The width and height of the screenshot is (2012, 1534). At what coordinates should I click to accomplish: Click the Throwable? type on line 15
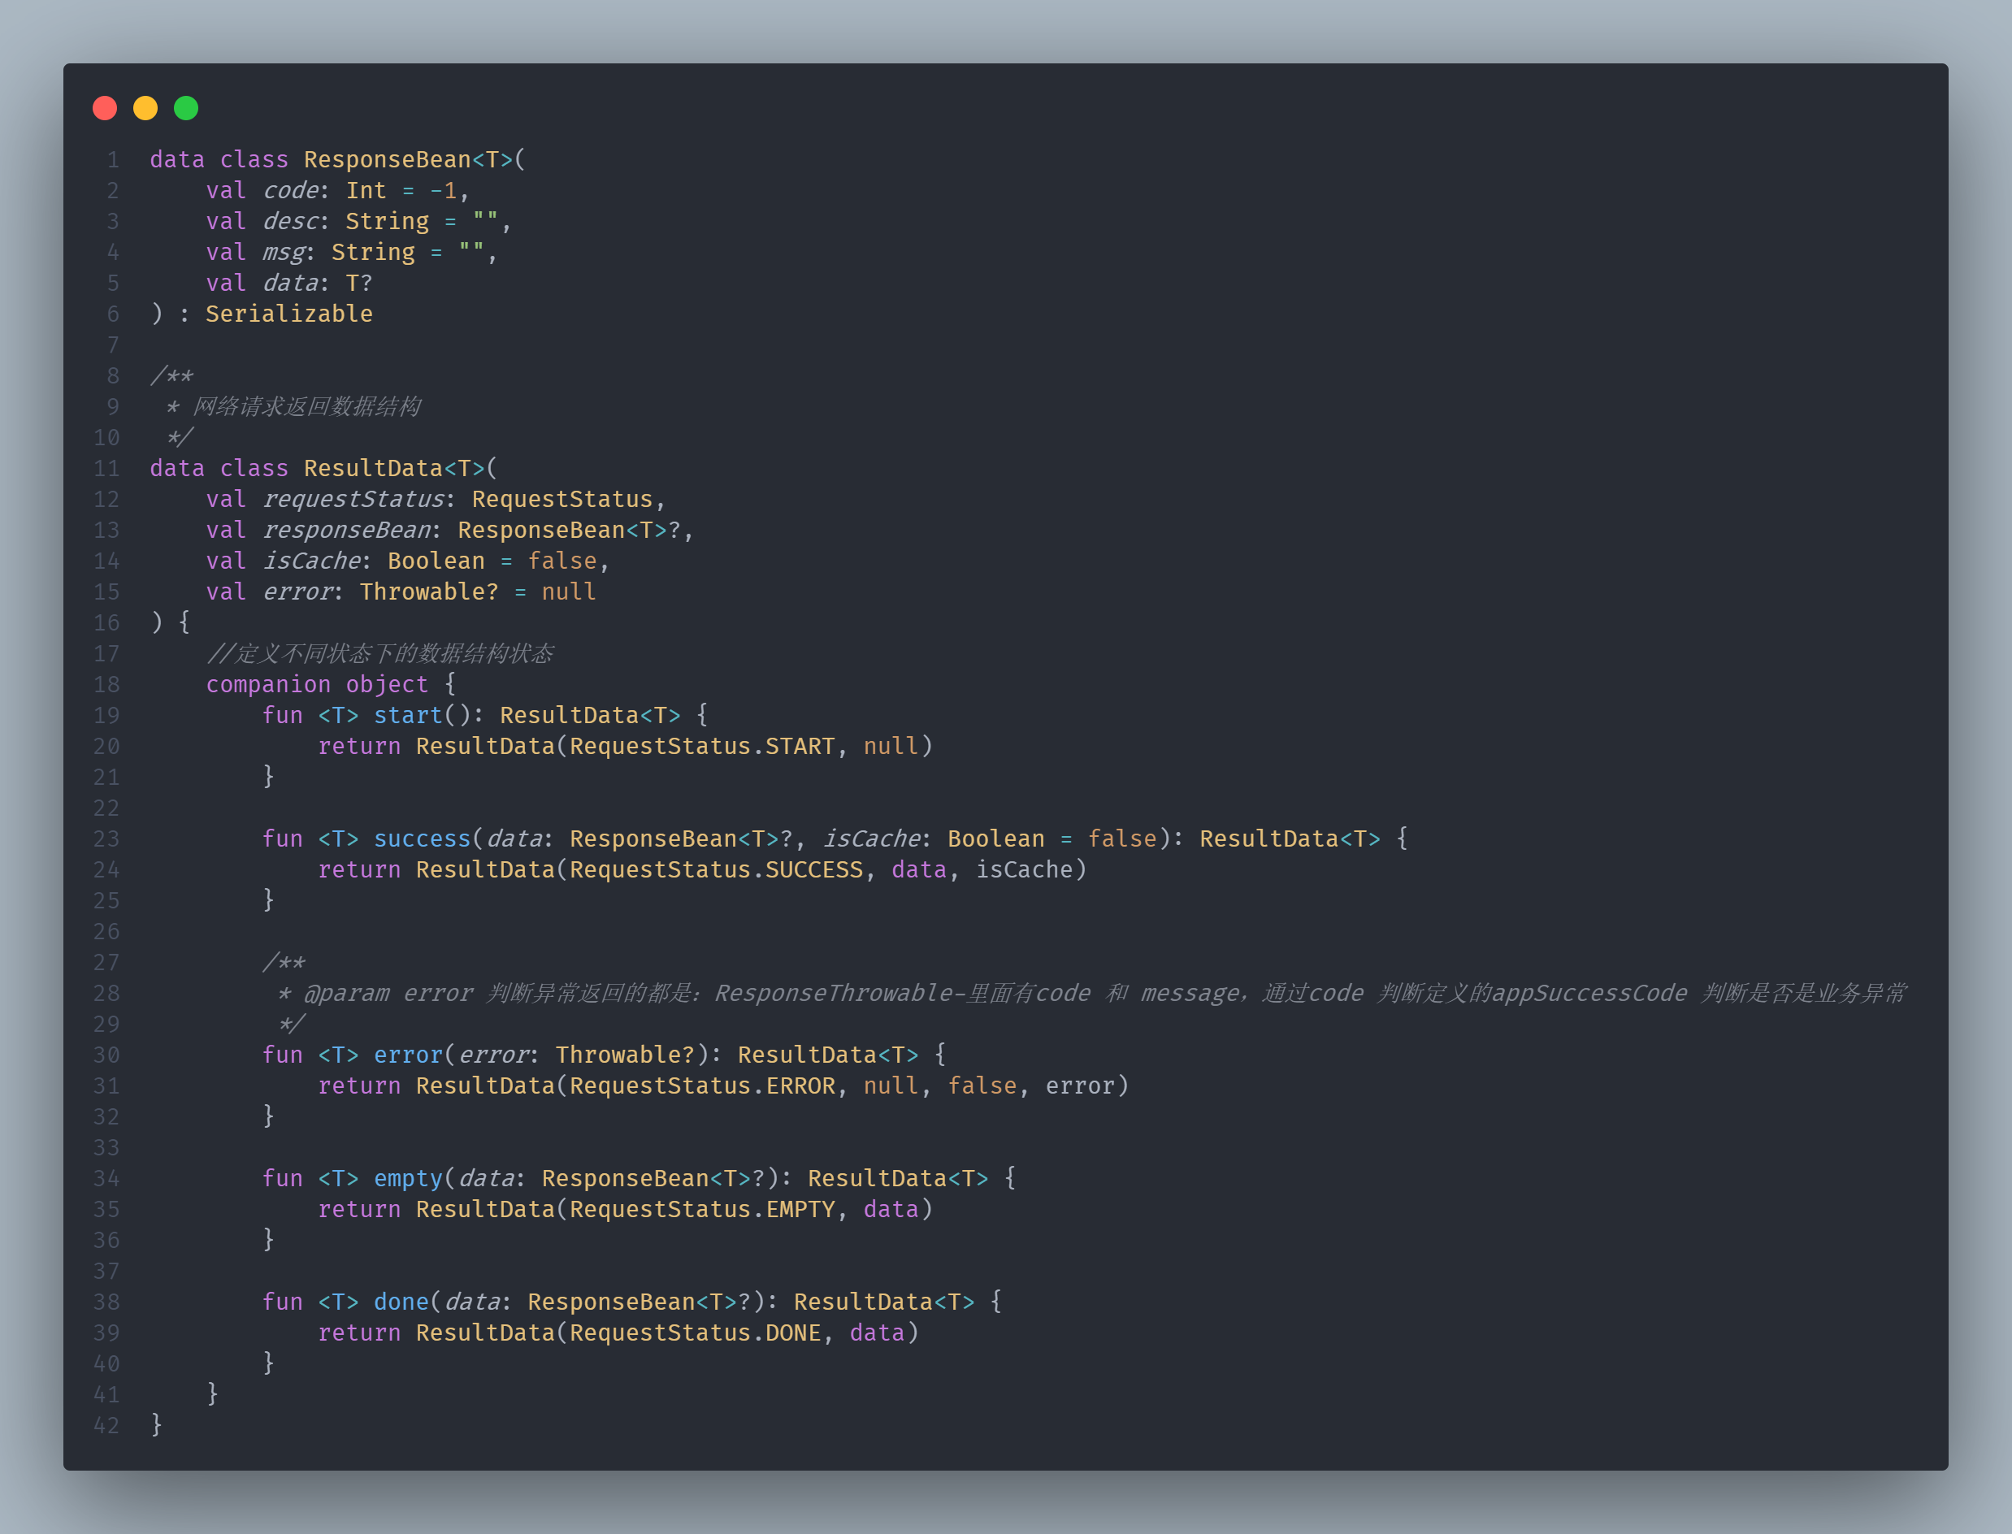coord(428,592)
